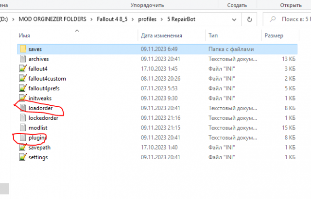
Task: Select the archives text file icon
Action: click(22, 59)
